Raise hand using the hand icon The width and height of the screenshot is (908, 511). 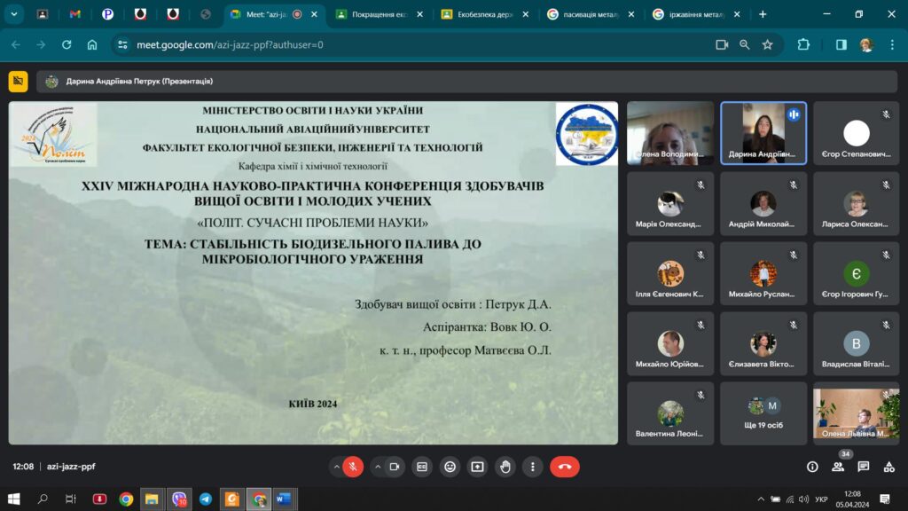(x=505, y=467)
